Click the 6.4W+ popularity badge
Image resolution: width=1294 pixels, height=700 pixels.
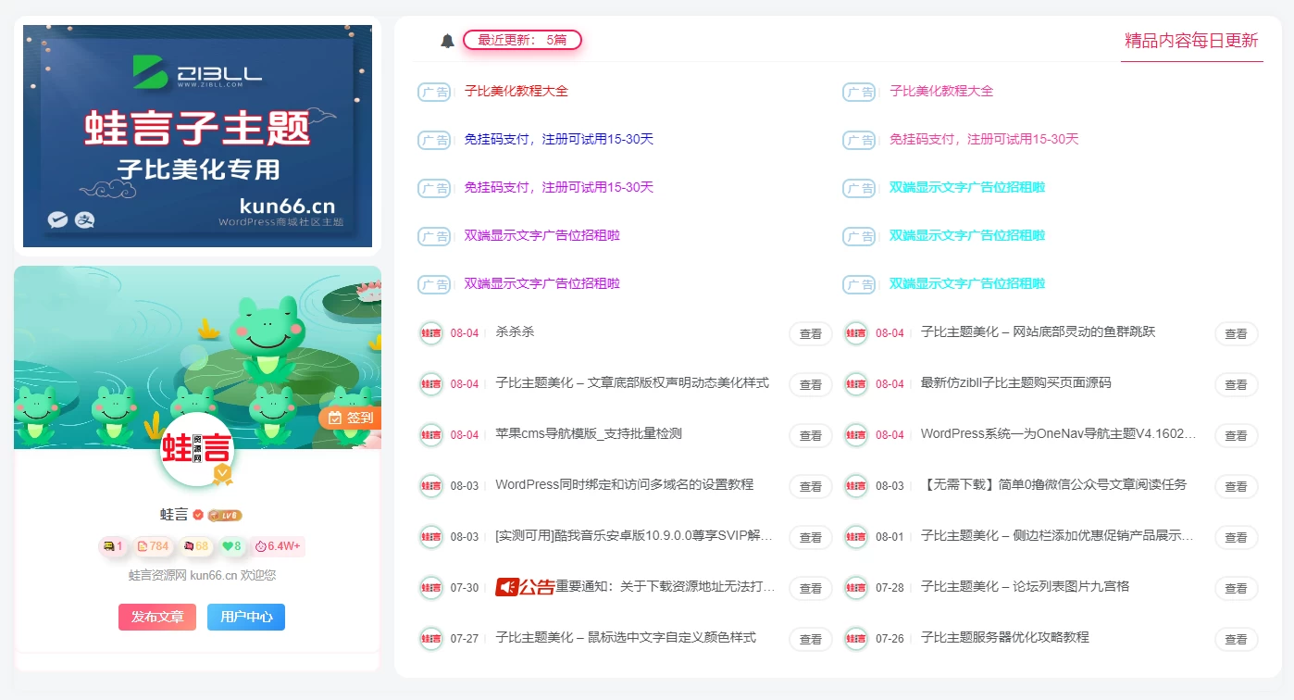pos(278,546)
